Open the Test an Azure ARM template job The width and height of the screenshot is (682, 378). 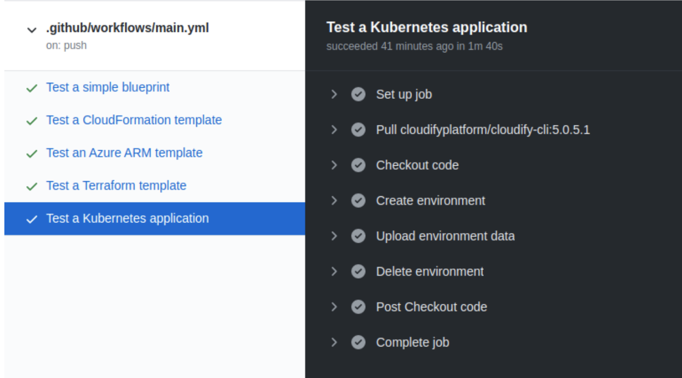point(124,153)
